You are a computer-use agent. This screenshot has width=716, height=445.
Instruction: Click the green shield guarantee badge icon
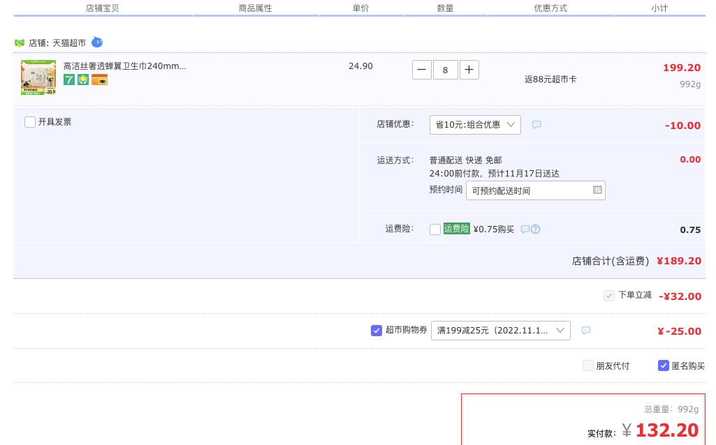(83, 80)
